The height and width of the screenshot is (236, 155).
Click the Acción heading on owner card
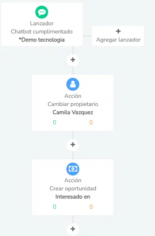coord(73,96)
